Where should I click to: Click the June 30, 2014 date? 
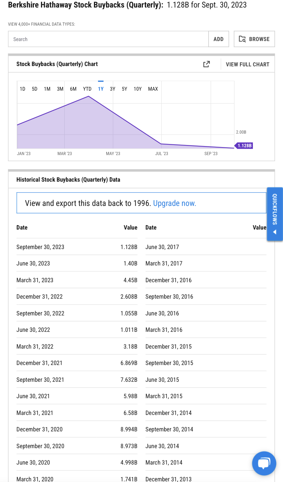coord(162,446)
